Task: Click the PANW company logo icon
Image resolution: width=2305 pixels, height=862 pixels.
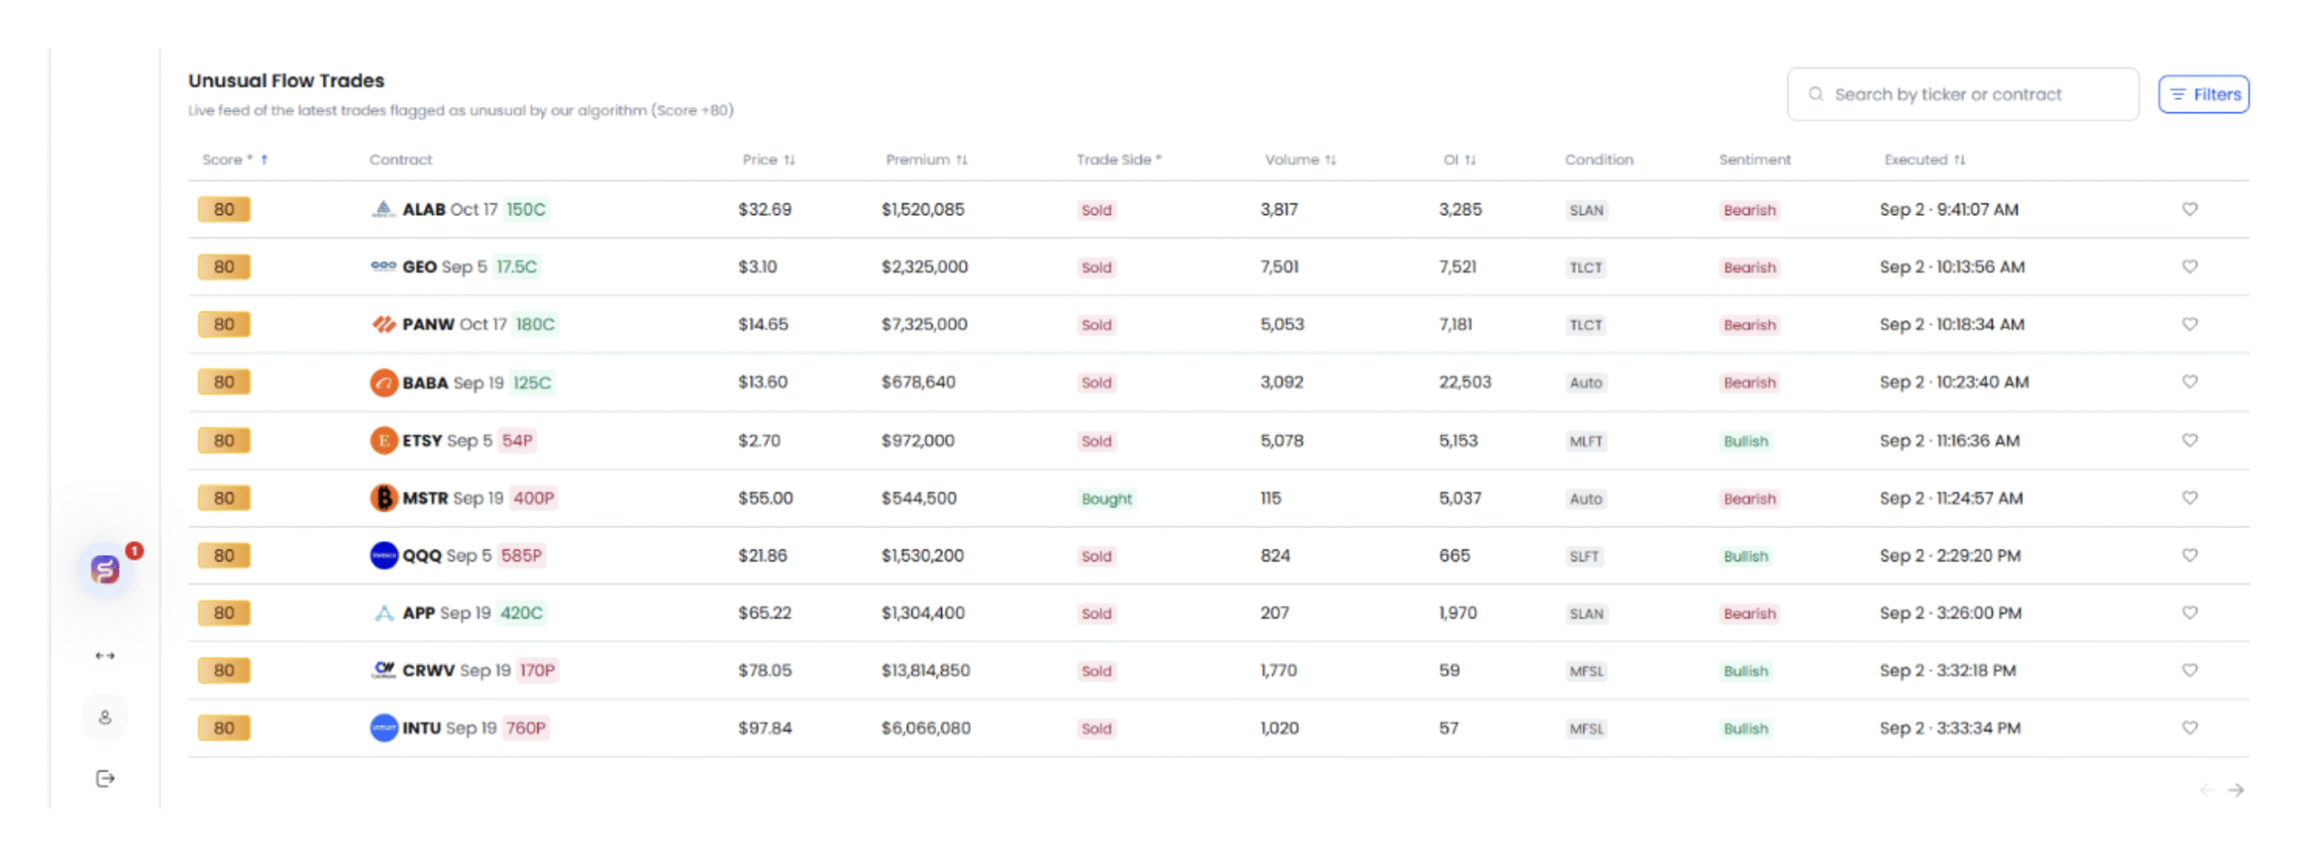Action: (x=384, y=324)
